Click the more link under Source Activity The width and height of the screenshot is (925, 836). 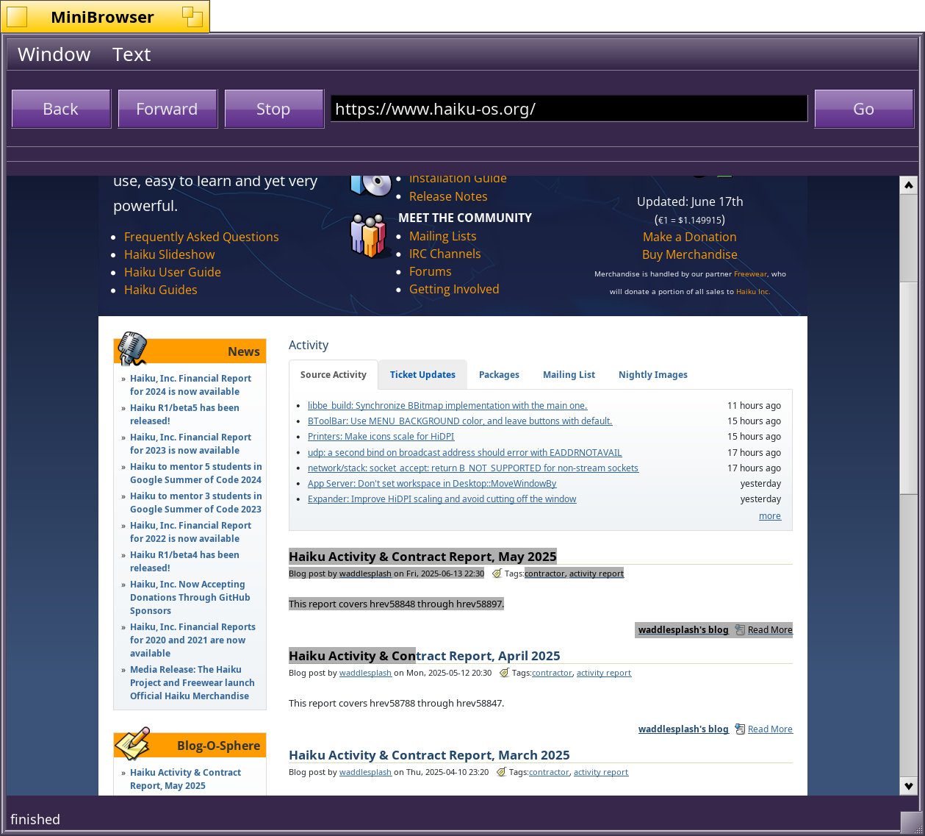(x=770, y=516)
